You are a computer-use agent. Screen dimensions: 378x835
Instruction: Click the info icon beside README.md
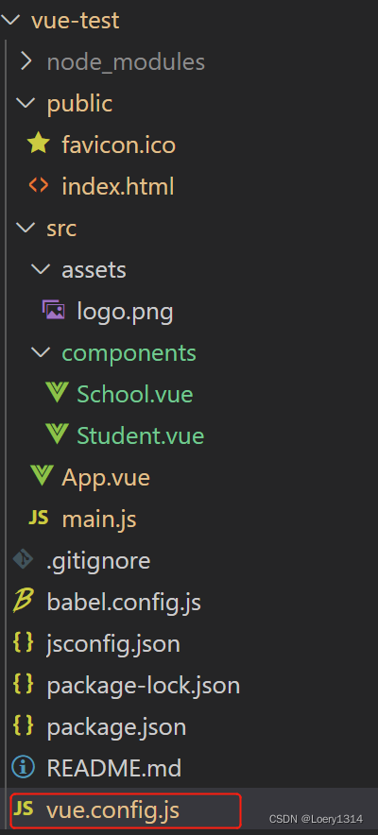coord(23,767)
